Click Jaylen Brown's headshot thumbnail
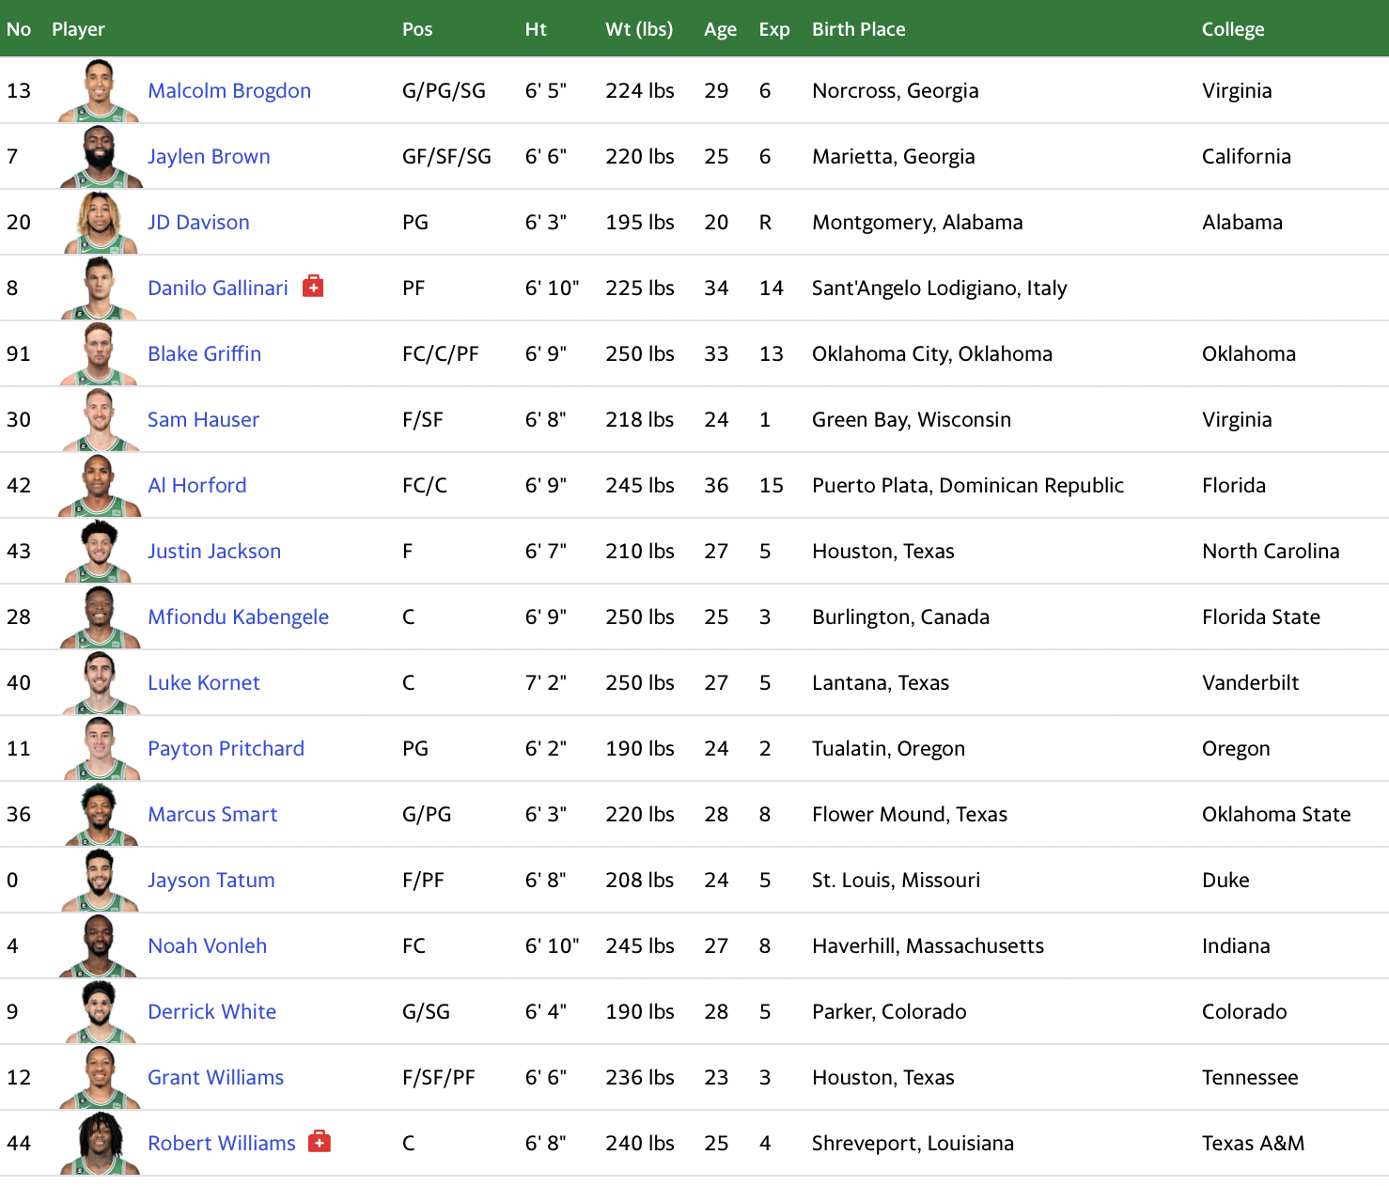This screenshot has height=1186, width=1389. click(100, 157)
